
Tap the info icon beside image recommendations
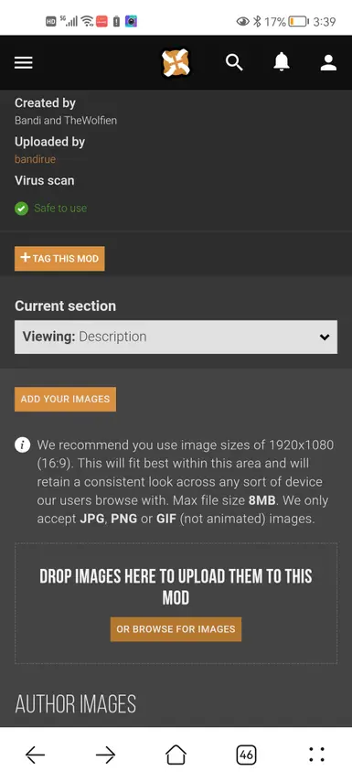(23, 445)
